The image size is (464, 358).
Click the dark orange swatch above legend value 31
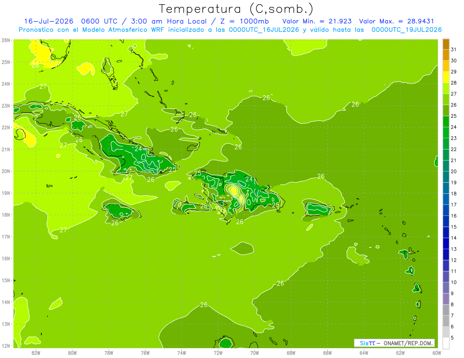click(446, 44)
